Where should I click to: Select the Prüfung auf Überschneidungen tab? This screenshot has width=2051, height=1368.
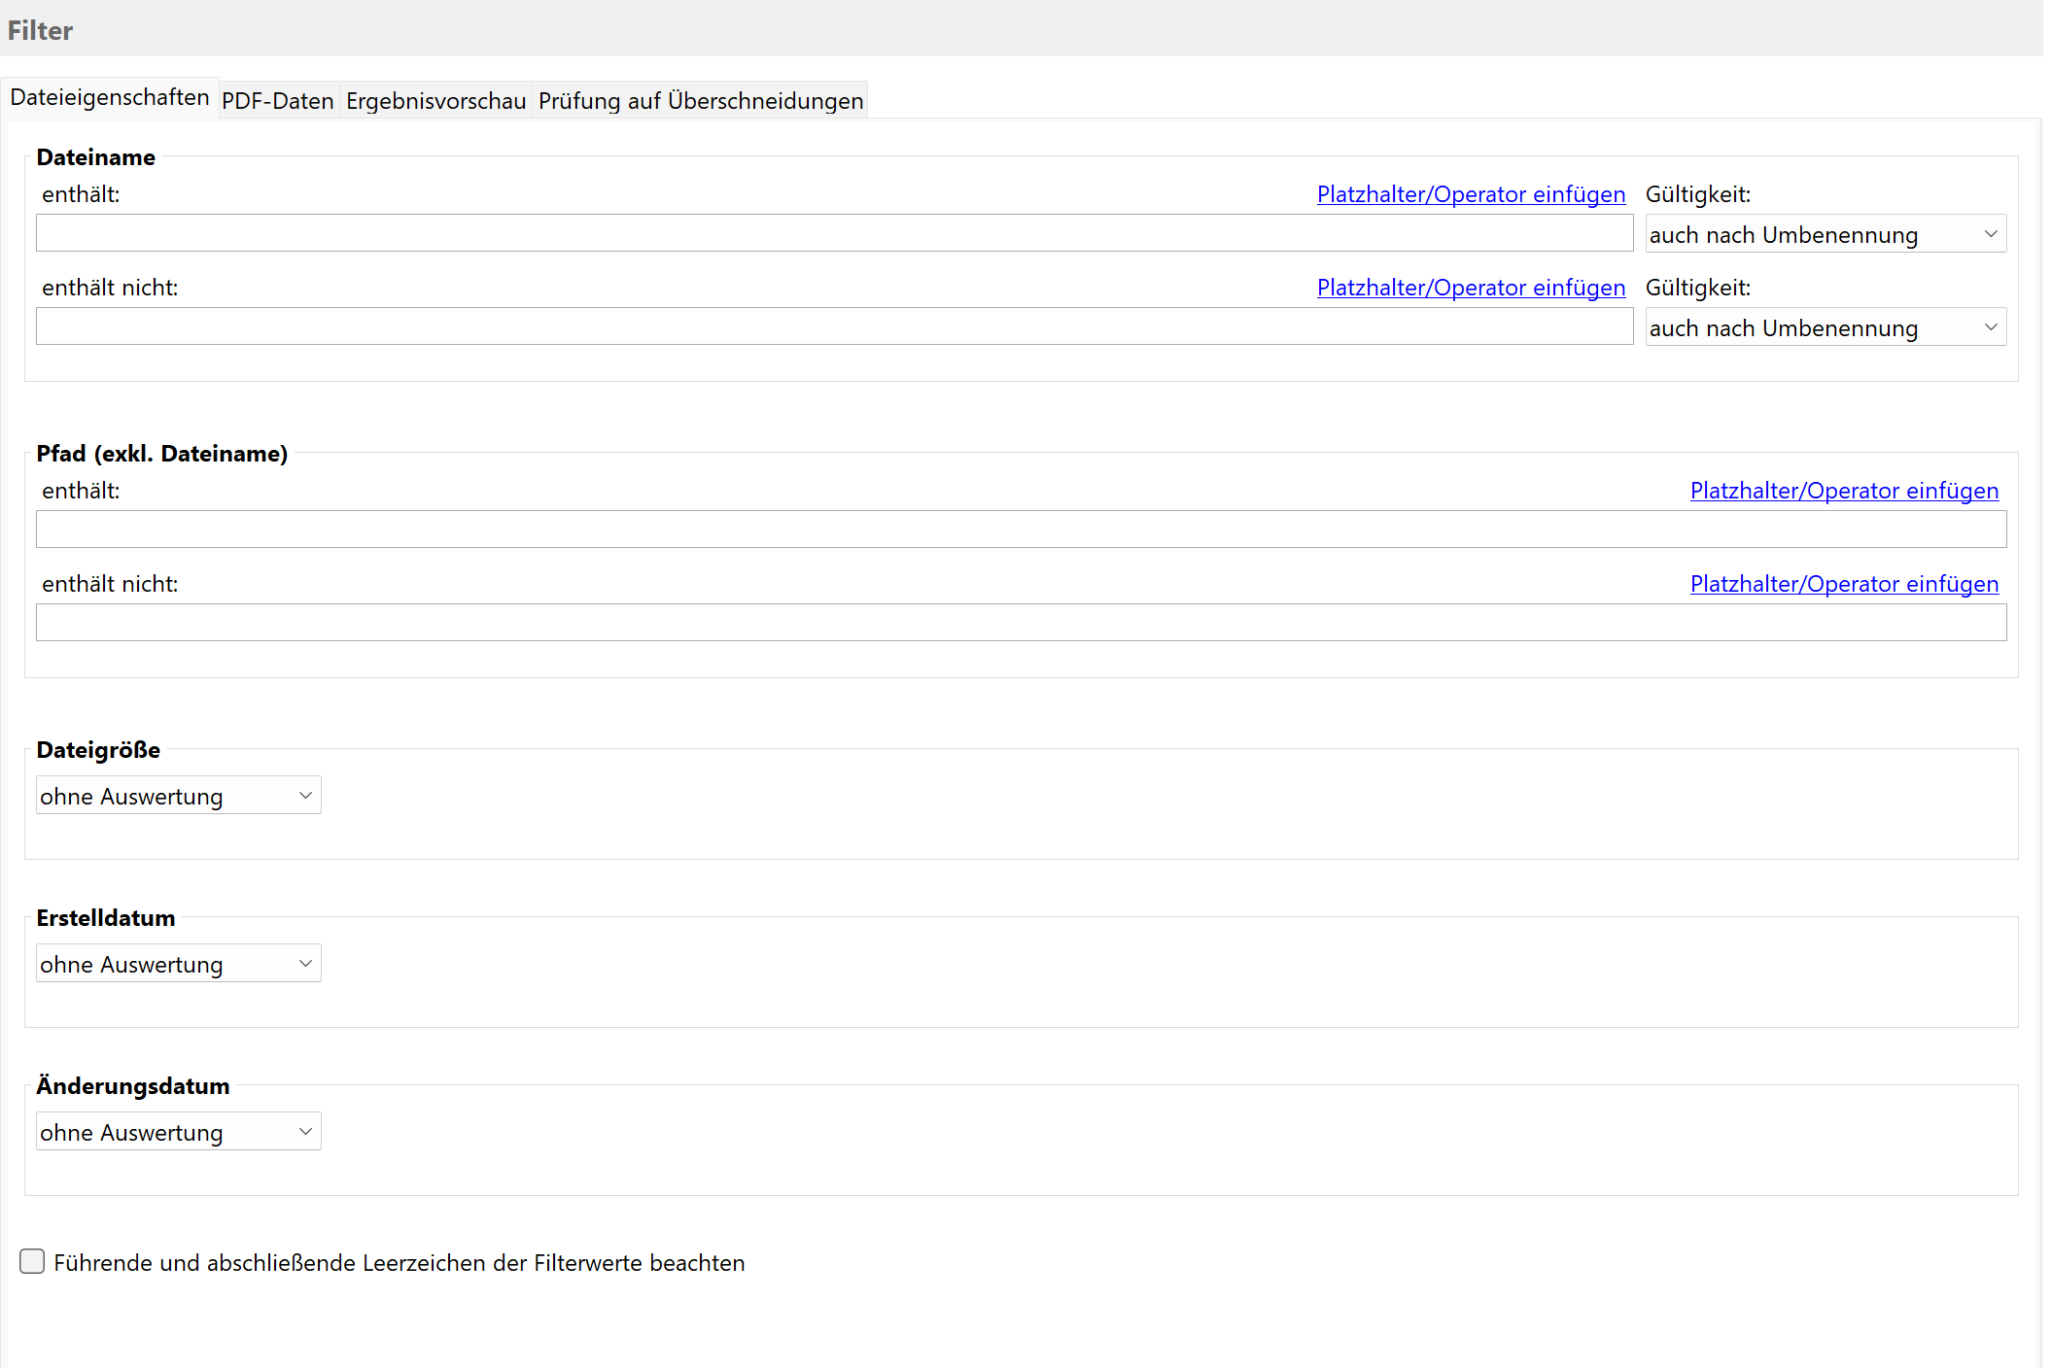(700, 101)
